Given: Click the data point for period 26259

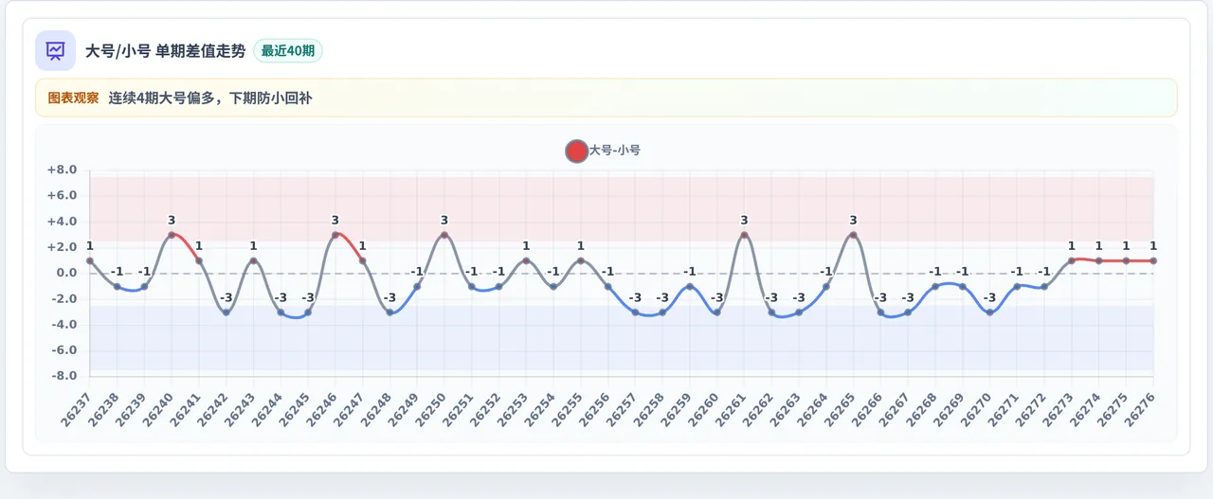Looking at the screenshot, I should [690, 286].
